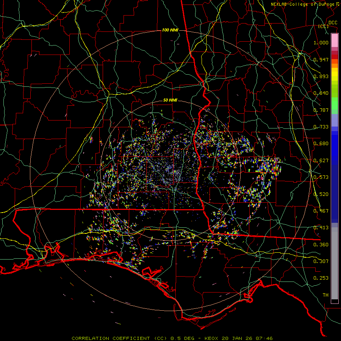
Task: Click the 0.413 legend value
Action: click(x=321, y=228)
